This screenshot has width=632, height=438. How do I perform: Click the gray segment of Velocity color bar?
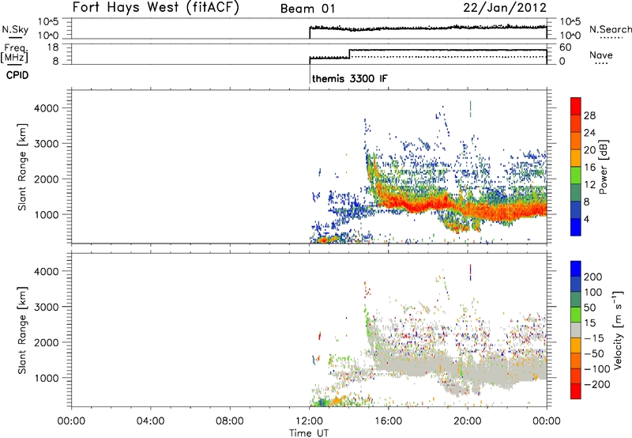coord(576,330)
